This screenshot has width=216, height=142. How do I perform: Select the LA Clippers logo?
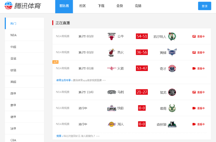click(112, 108)
